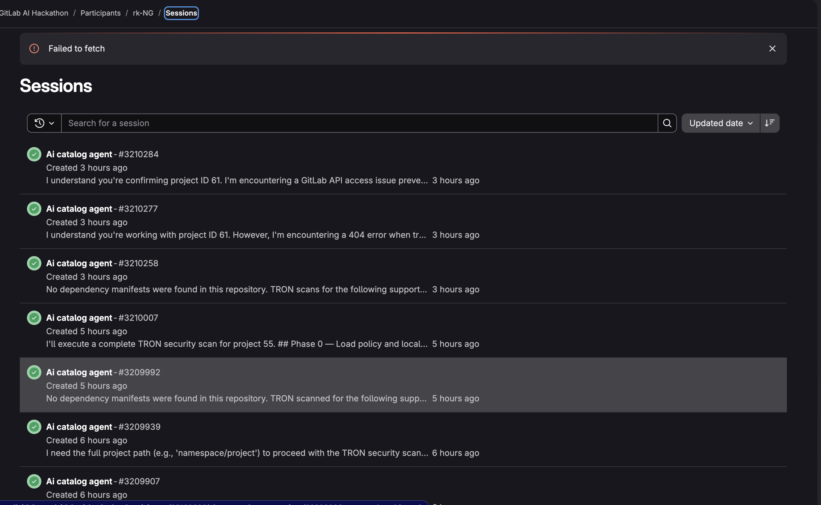Navigate to rk-NG breadcrumb
The width and height of the screenshot is (821, 505).
(143, 13)
